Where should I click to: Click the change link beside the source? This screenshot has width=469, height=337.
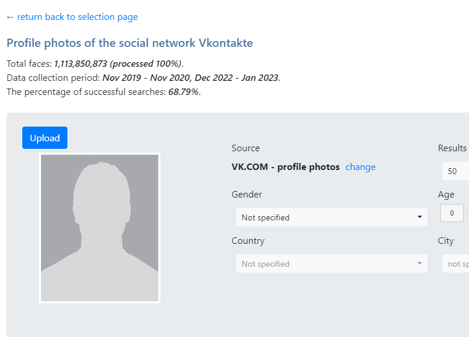click(x=360, y=167)
